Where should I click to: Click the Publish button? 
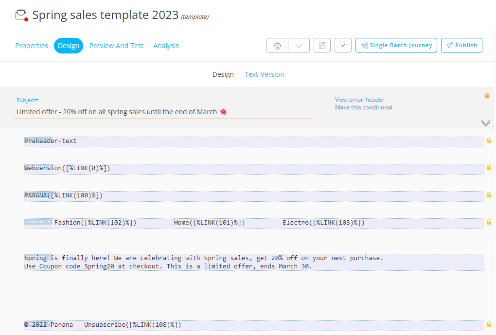pyautogui.click(x=461, y=45)
